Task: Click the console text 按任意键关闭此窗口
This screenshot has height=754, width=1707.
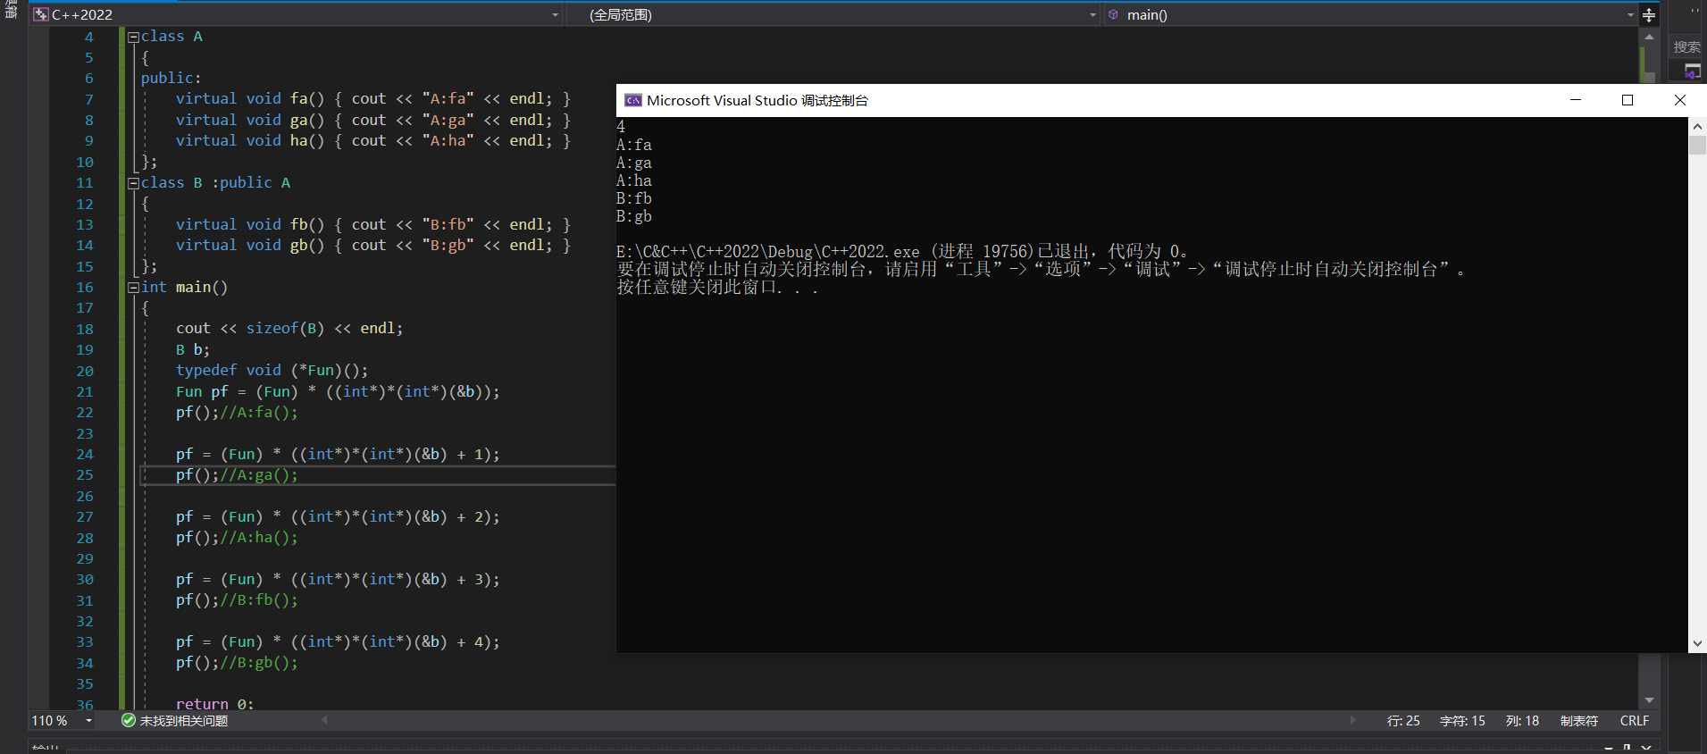Action: (717, 288)
